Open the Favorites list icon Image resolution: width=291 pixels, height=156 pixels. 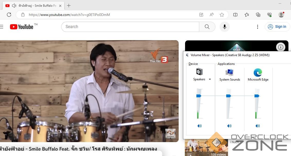[247, 15]
